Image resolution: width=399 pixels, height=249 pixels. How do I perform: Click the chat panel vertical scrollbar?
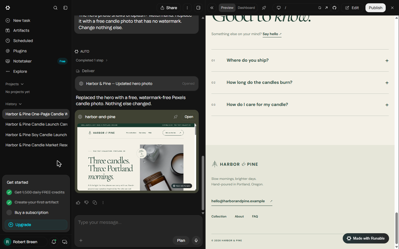(x=203, y=183)
